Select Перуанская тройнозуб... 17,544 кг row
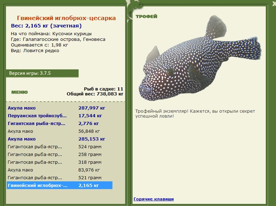This screenshot has width=276, height=206. [60, 116]
